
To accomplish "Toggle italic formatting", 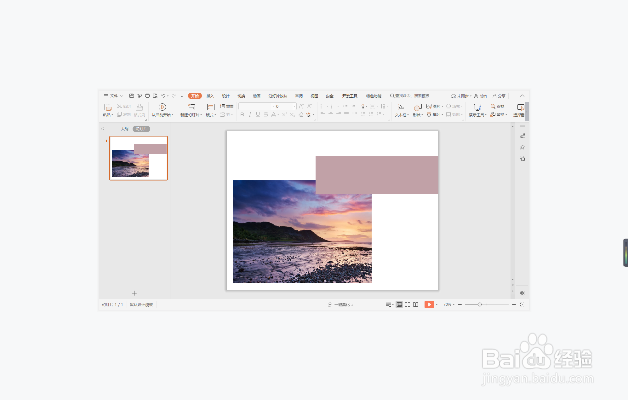I will [250, 114].
